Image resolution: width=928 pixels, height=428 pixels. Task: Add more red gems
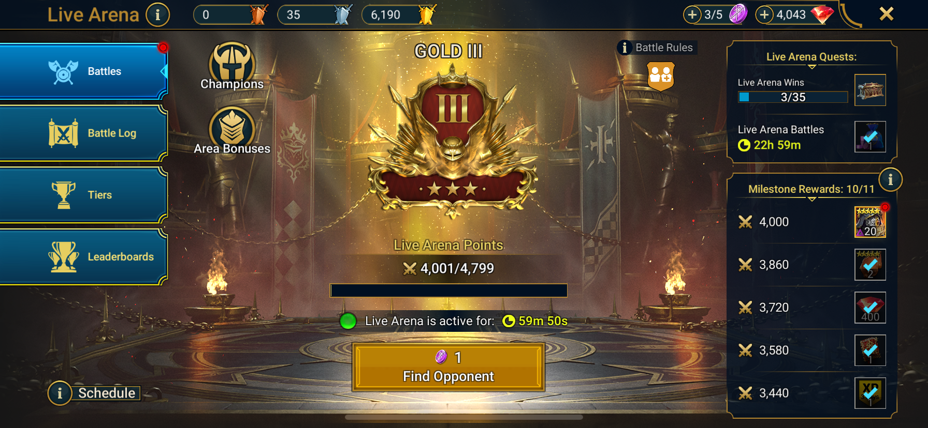coord(764,14)
